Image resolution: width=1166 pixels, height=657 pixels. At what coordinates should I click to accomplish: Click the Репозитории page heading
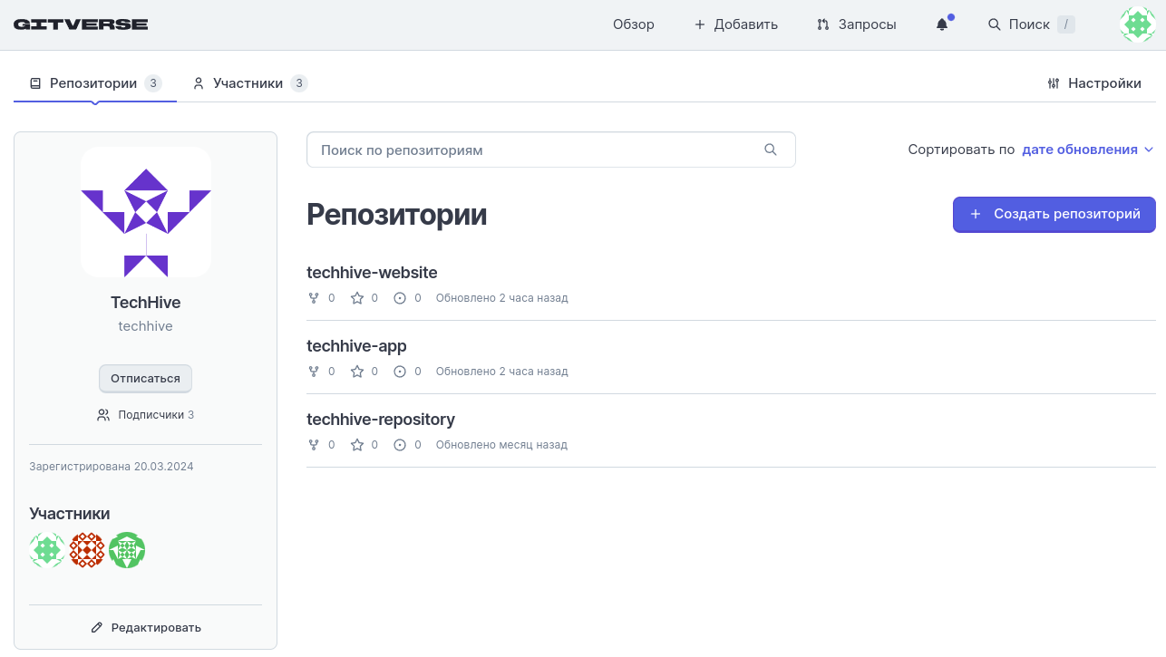click(397, 215)
